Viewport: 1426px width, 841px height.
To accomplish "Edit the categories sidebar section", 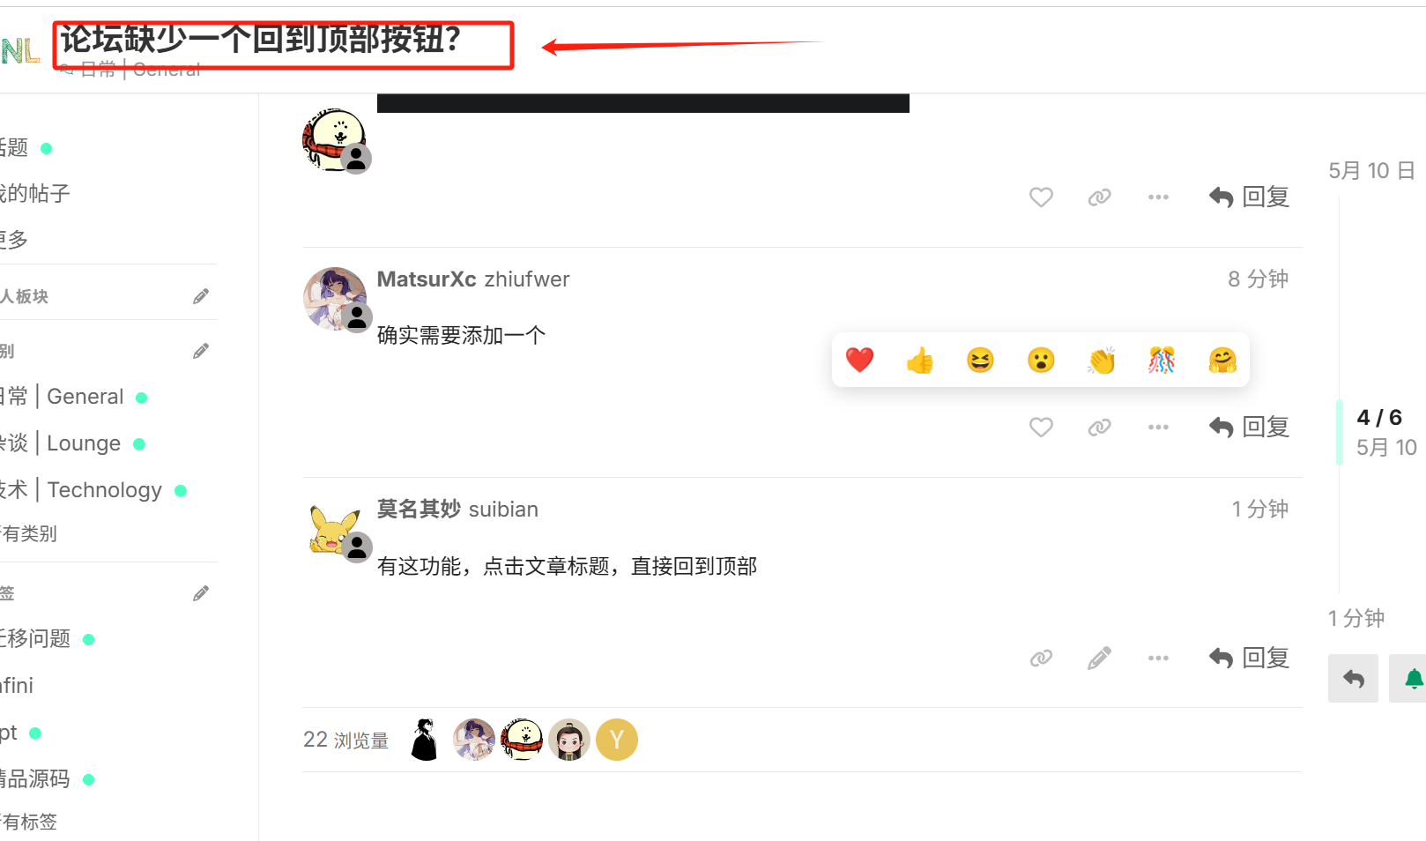I will pos(201,351).
